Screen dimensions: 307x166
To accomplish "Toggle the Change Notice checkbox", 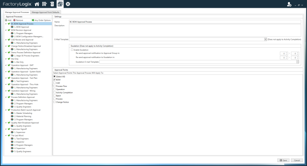I will (x=54, y=102).
